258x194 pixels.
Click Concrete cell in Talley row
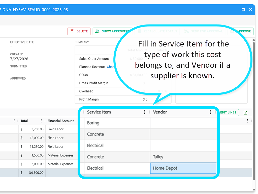pos(117,157)
